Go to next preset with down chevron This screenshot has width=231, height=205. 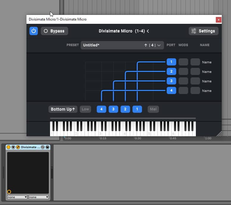coord(159,45)
